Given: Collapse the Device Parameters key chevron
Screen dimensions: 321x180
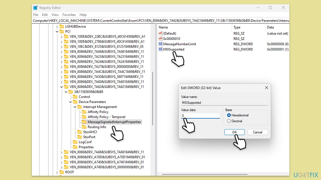Looking at the screenshot, I should (70, 102).
